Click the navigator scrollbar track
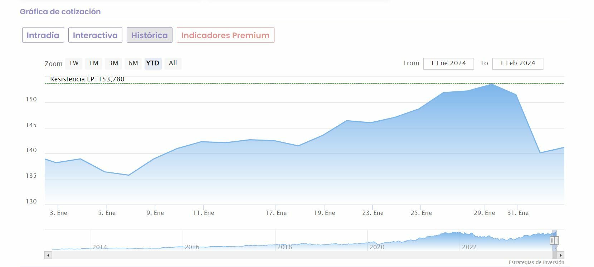The image size is (594, 267). point(286,255)
